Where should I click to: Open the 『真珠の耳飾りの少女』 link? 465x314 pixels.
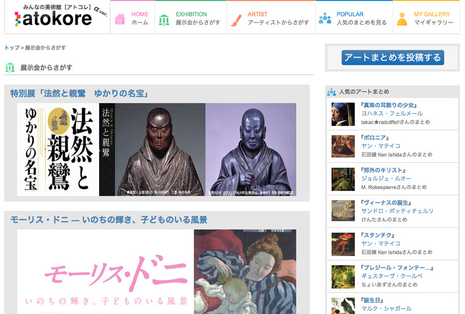[389, 105]
